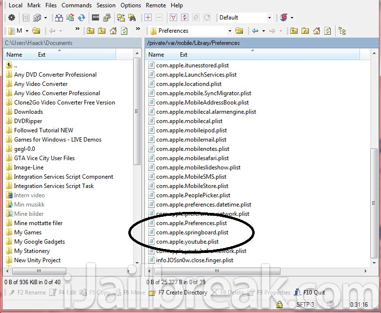The height and width of the screenshot is (313, 381).
Task: Click Select All triangle icon
Action: coord(173,18)
